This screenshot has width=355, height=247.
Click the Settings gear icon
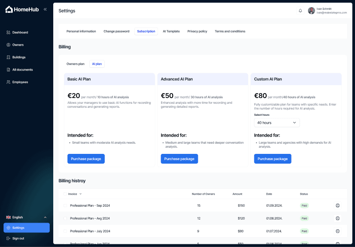click(x=8, y=228)
